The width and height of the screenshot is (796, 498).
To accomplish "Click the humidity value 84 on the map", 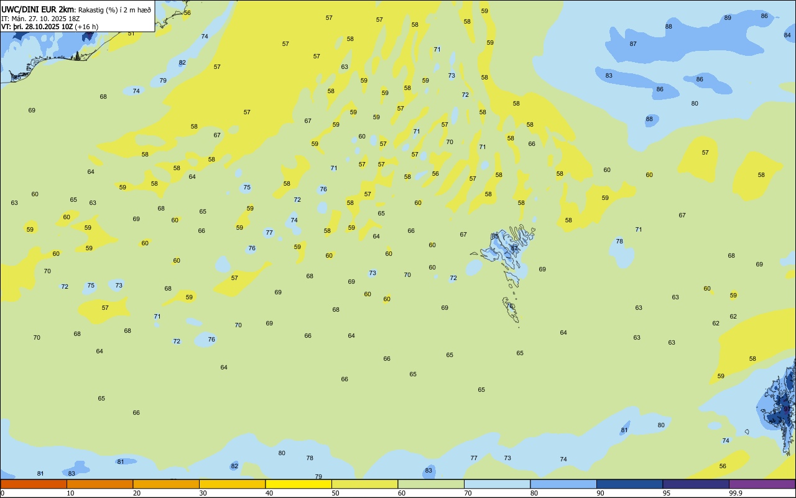I will 787,35.
